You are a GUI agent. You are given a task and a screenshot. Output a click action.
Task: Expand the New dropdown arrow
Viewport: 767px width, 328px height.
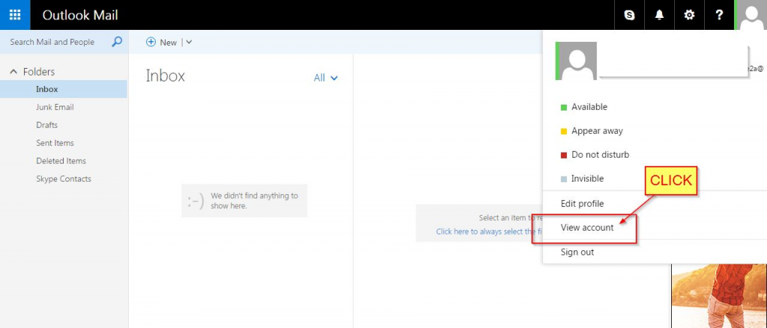click(189, 43)
